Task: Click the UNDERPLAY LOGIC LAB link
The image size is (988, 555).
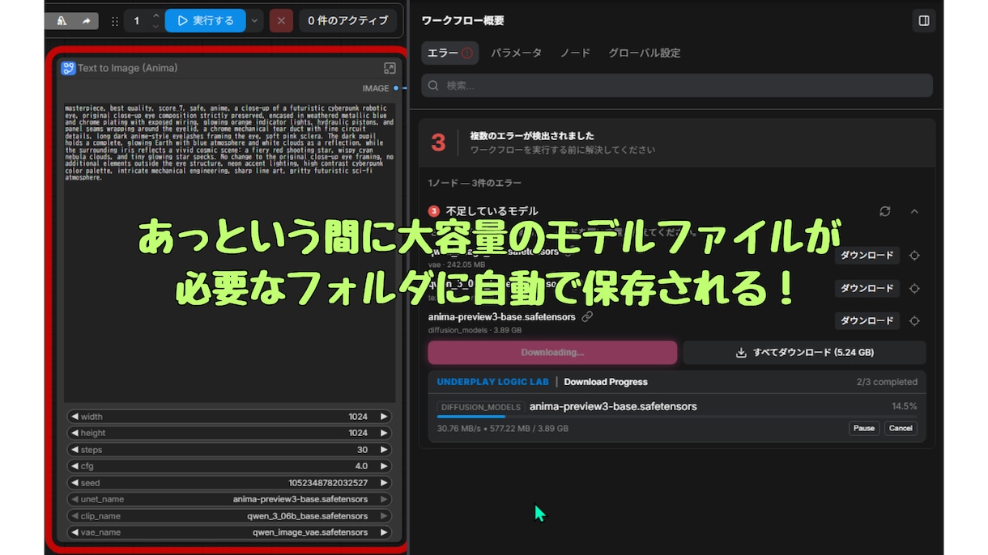Action: [492, 382]
